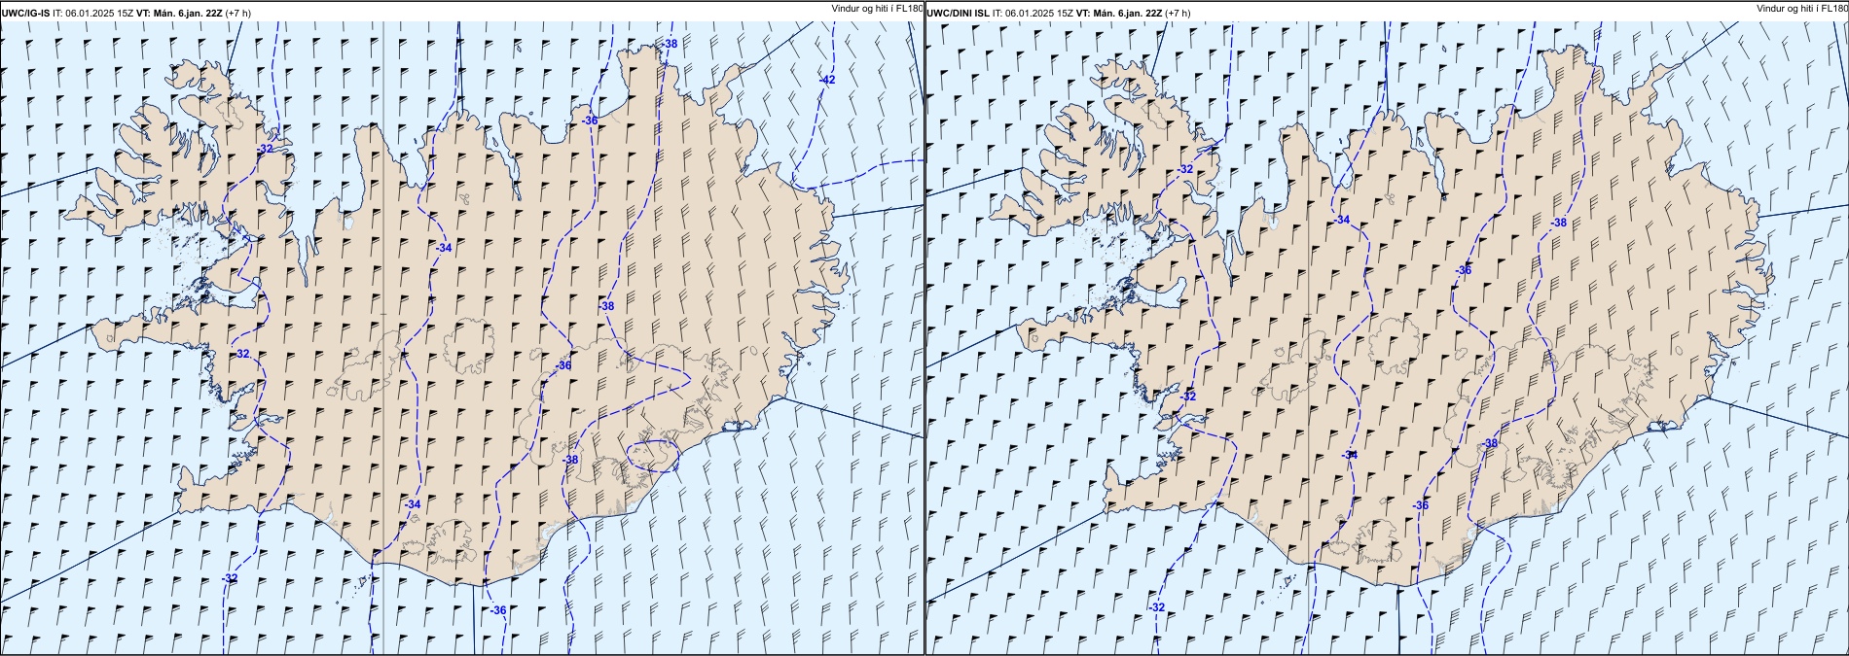Click -32 label near Westfjords in left map

click(265, 149)
